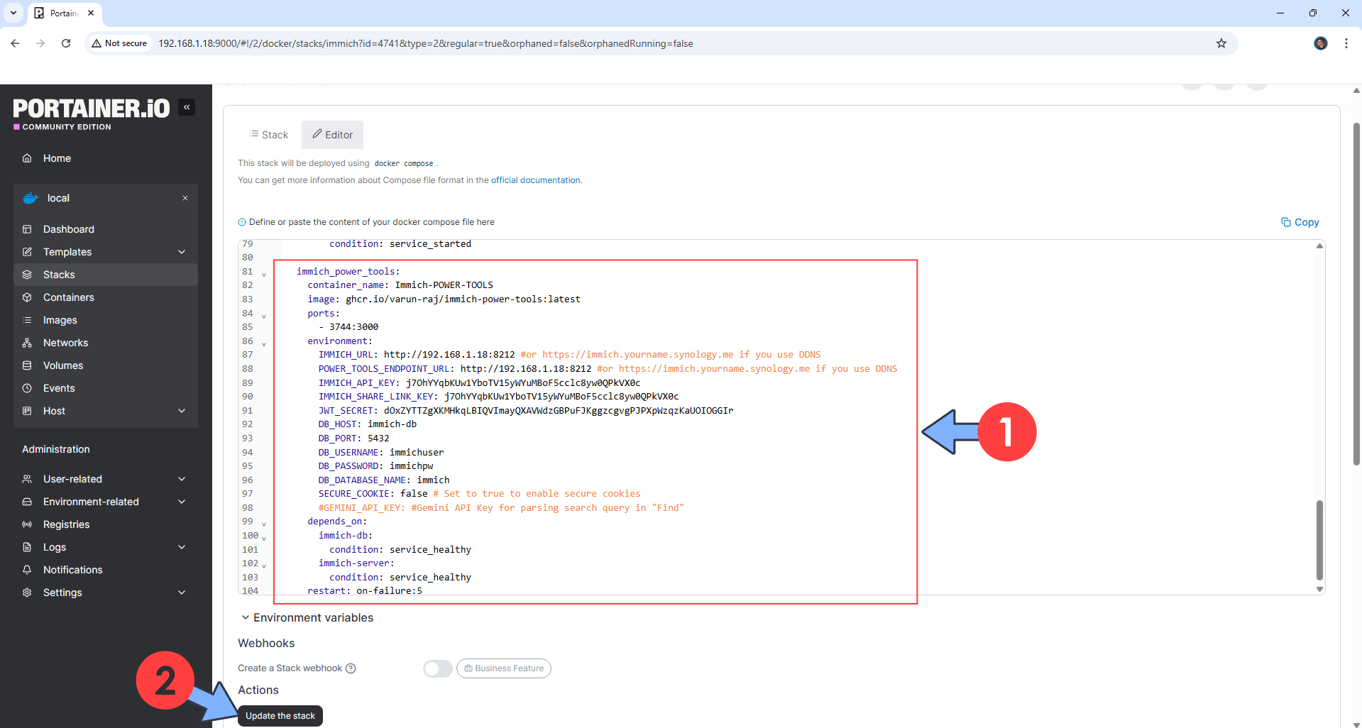Viewport: 1362px width, 728px height.
Task: Toggle the Create a Stack webhook switch
Action: click(x=437, y=668)
